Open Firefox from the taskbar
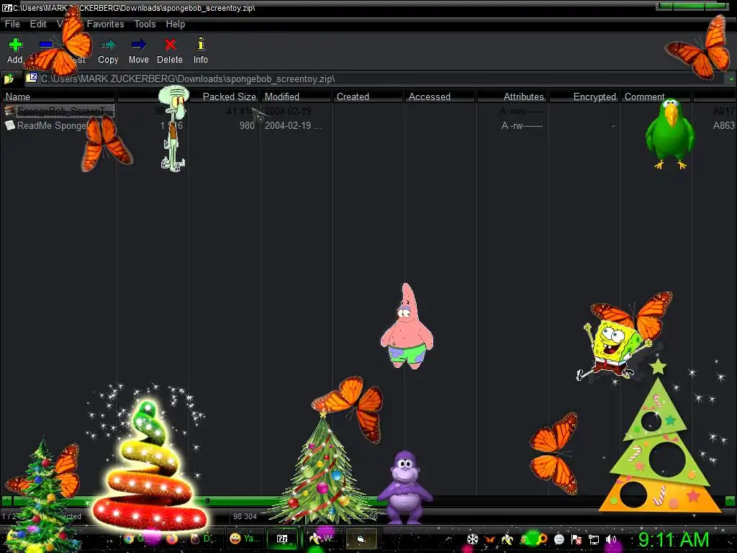The image size is (737, 553). (x=171, y=539)
